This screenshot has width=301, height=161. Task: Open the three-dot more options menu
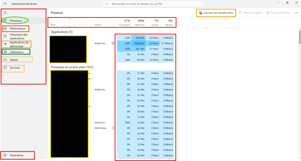click(x=296, y=13)
